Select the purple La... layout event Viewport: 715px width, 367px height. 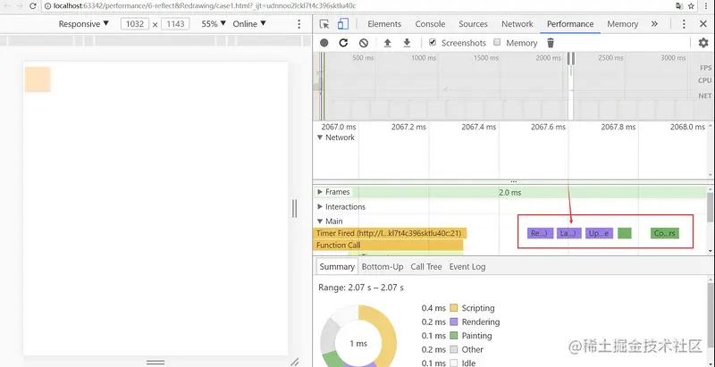568,233
